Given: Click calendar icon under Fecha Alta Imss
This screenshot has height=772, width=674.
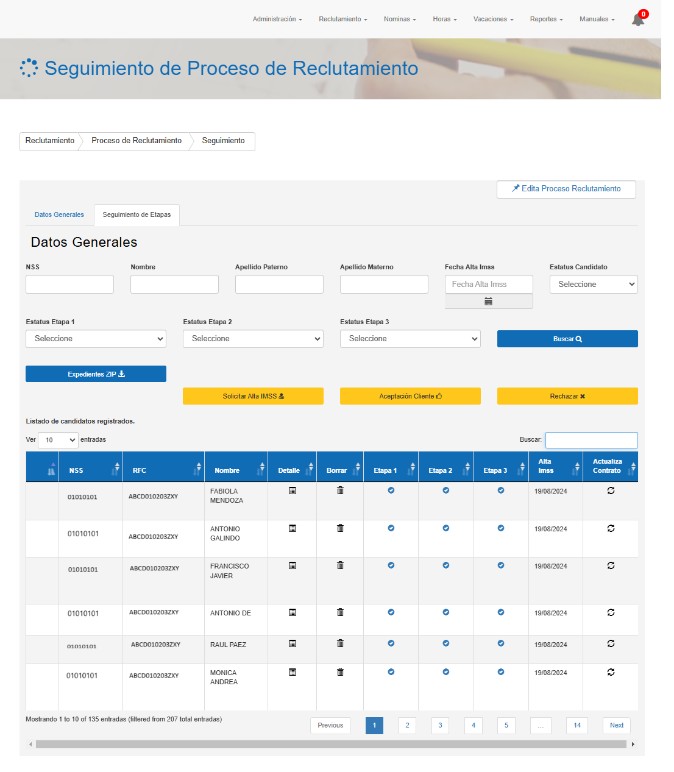Looking at the screenshot, I should (x=488, y=302).
